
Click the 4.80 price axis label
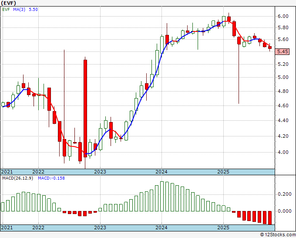click(x=283, y=91)
